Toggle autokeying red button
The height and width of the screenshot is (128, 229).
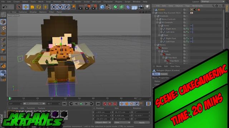click(x=110, y=104)
